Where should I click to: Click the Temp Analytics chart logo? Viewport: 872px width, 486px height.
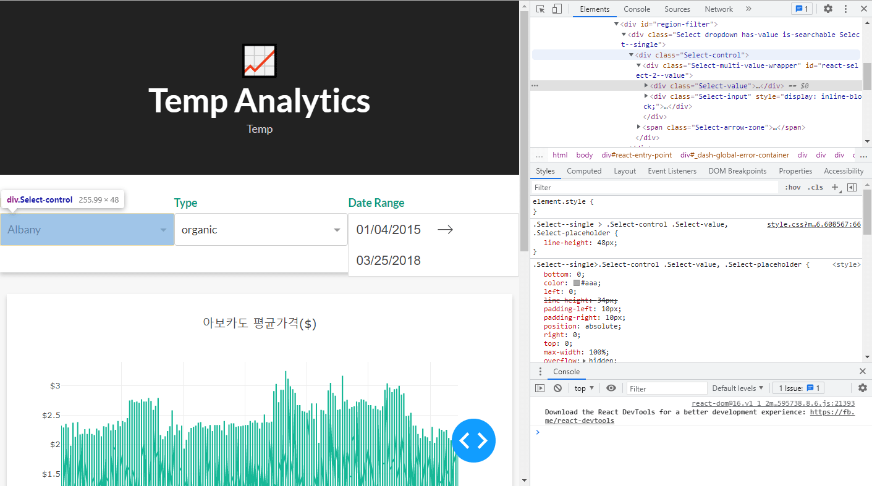[x=259, y=61]
